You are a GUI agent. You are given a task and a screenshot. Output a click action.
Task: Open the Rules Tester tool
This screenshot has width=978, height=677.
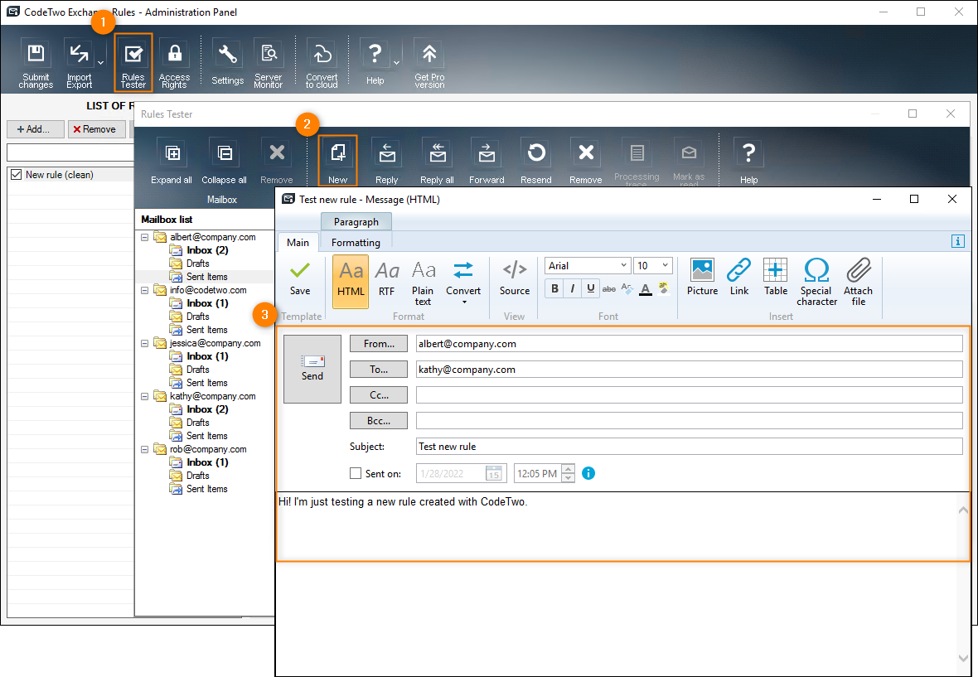(x=133, y=62)
